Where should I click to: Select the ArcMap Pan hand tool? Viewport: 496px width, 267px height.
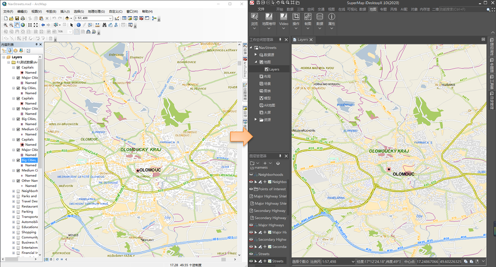[17, 25]
